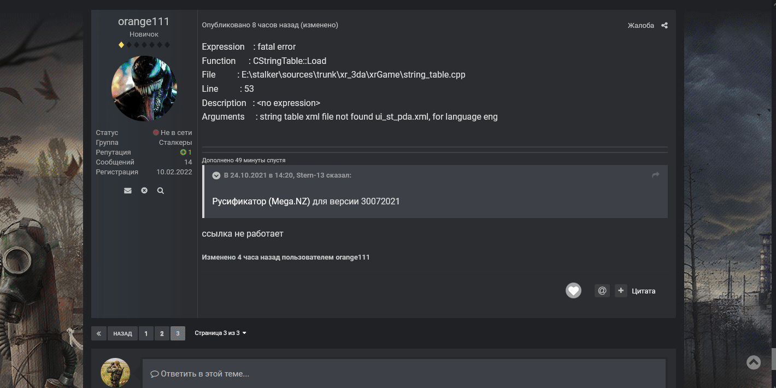Select the ignore user icon in the profile card
Image resolution: width=776 pixels, height=388 pixels.
[144, 190]
